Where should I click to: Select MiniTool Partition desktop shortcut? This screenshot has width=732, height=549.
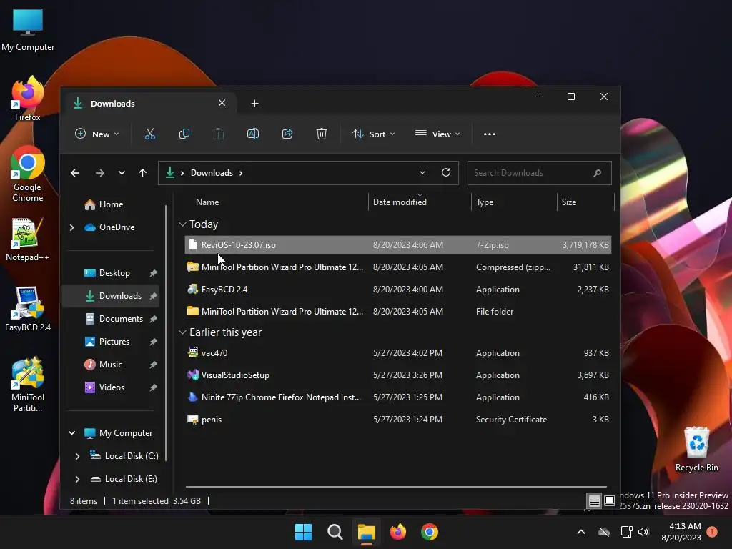(x=28, y=385)
